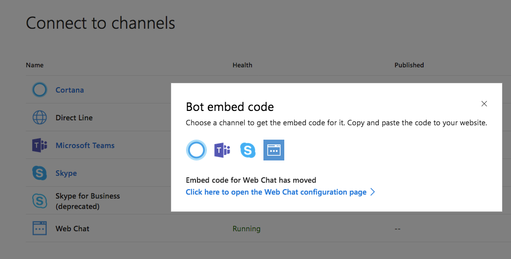Click the Running health status for Web Chat
Screen dimensions: 511x259
247,229
